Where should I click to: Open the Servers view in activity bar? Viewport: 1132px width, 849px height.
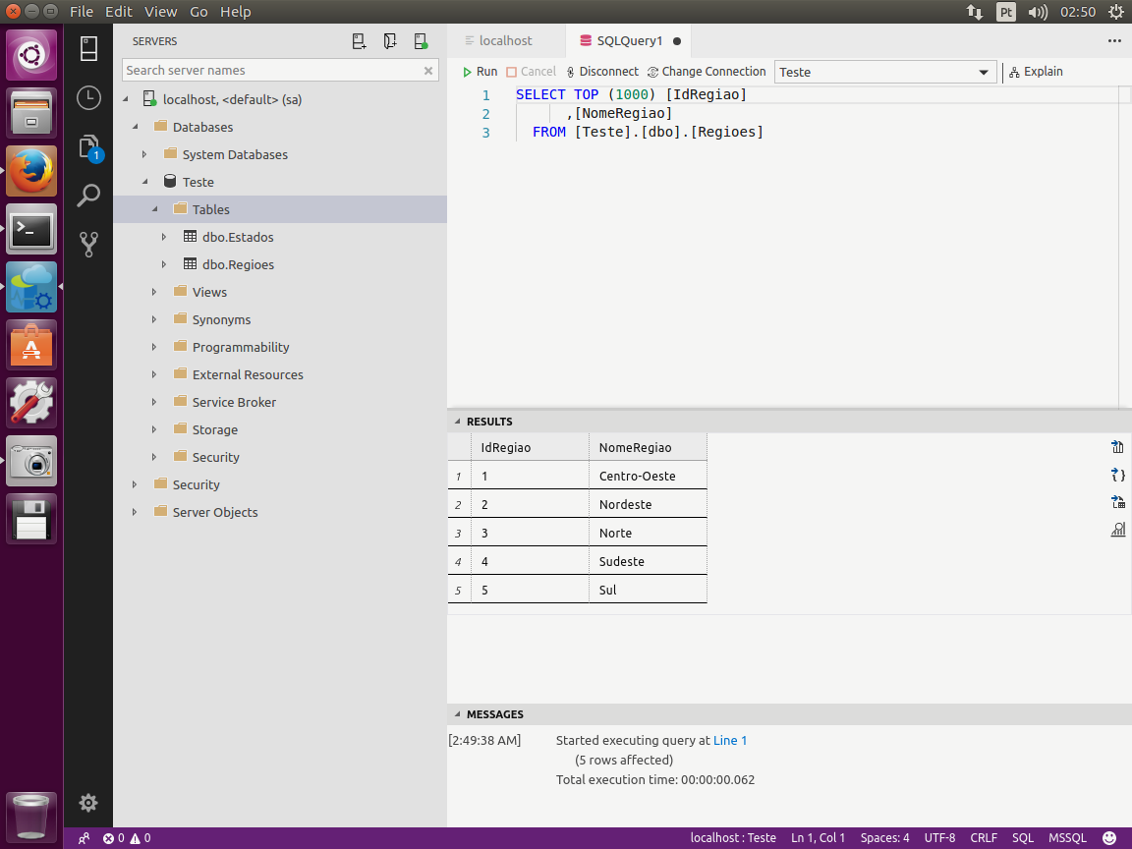point(88,49)
